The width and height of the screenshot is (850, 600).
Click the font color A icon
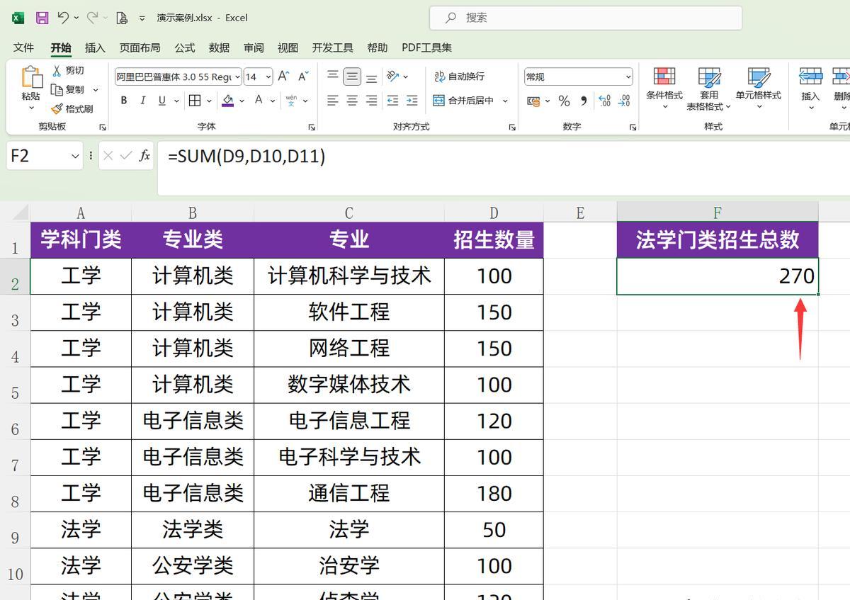pos(259,101)
